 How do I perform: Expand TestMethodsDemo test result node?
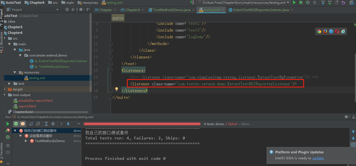(x=26, y=141)
